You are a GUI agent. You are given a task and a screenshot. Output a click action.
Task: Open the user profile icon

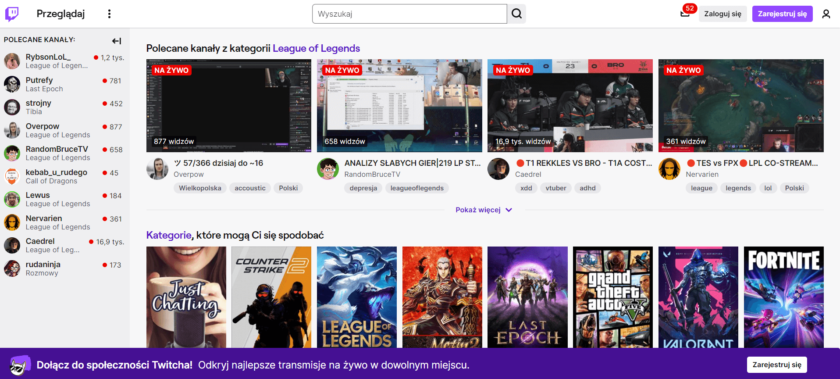[x=826, y=14]
